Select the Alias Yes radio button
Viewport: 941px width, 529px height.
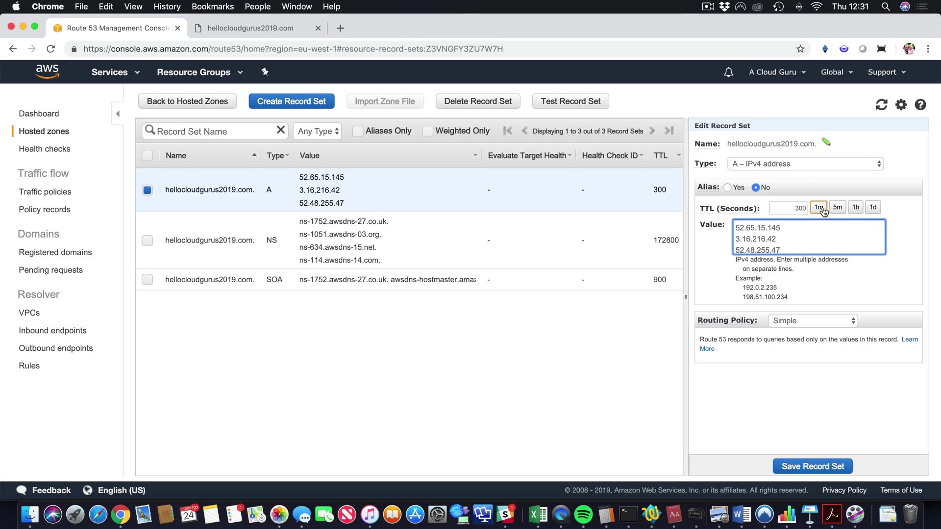click(728, 188)
